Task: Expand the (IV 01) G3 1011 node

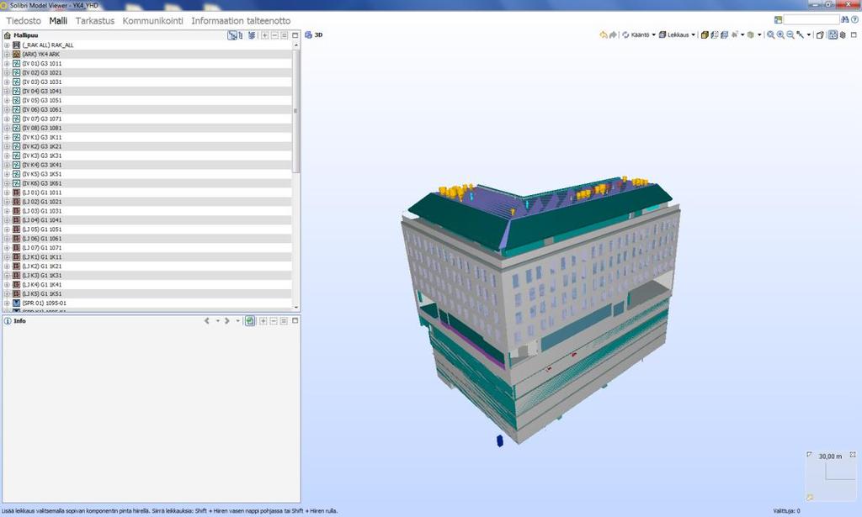Action: pyautogui.click(x=7, y=64)
